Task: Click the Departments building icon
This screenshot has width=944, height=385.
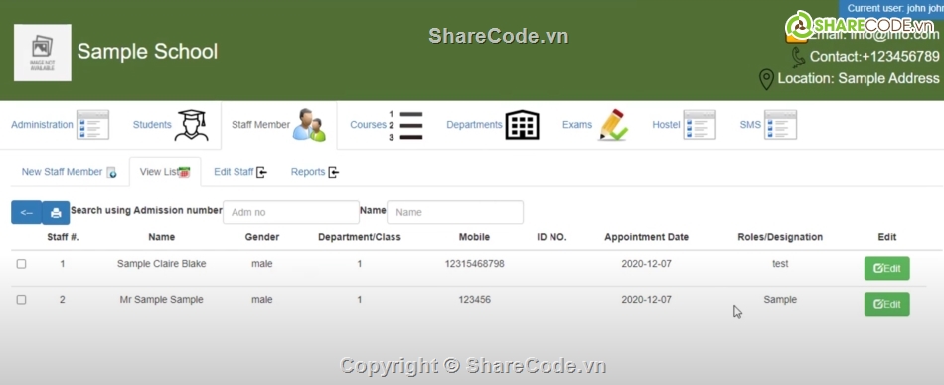Action: (x=522, y=125)
